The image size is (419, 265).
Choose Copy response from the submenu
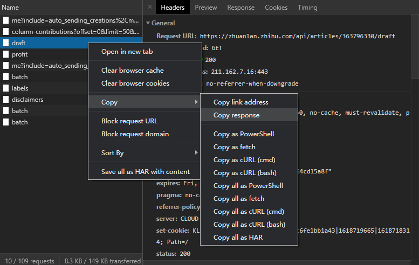click(x=236, y=115)
